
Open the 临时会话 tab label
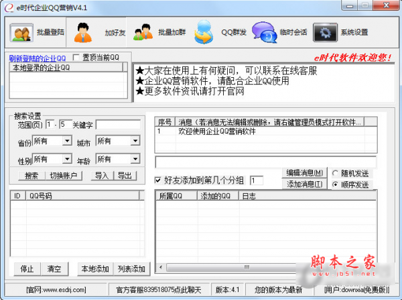pos(293,32)
